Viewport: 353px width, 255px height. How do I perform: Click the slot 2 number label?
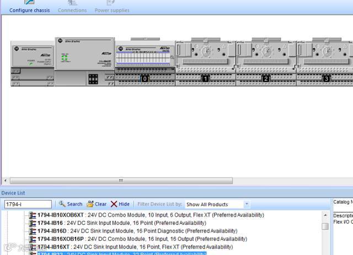[266, 79]
